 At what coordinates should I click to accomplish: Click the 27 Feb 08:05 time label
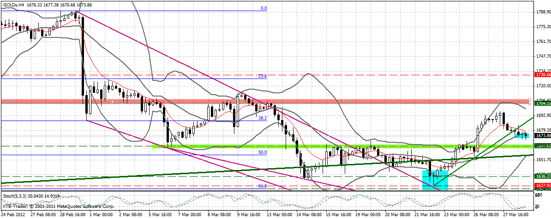44,214
